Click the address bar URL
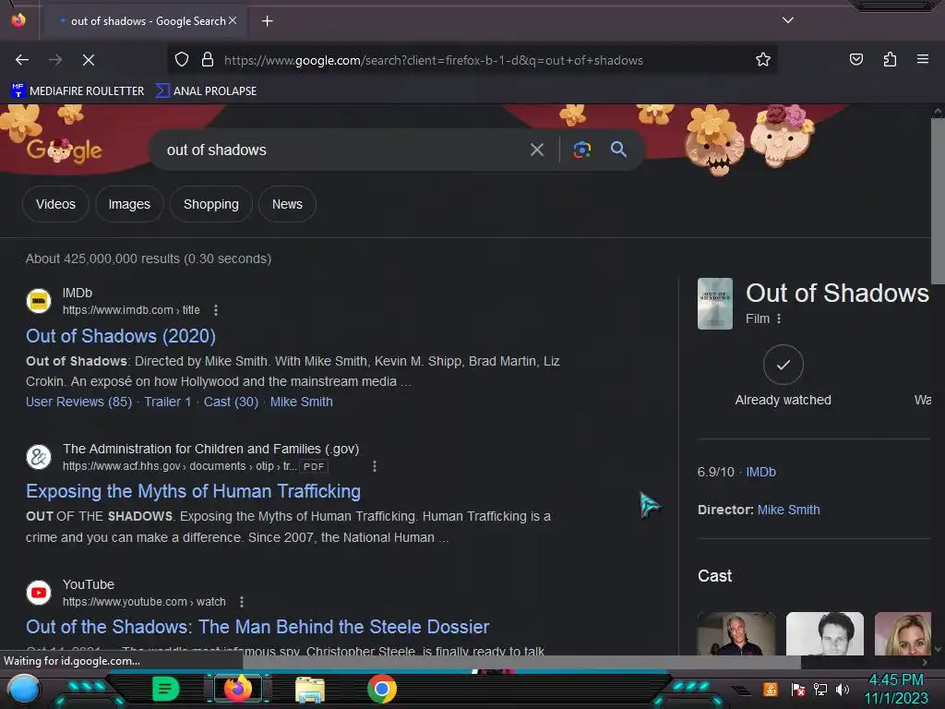 [x=434, y=60]
